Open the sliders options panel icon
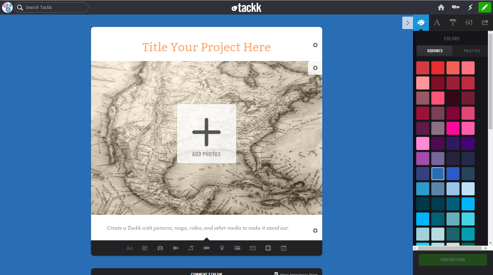The height and width of the screenshot is (275, 493). [x=469, y=23]
